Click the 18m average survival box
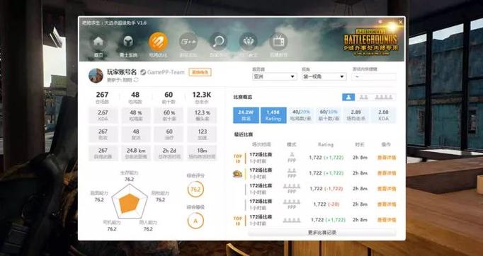 coord(202,153)
